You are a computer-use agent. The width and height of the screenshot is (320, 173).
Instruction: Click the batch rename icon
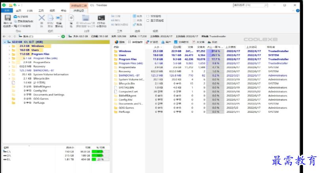click(59, 18)
